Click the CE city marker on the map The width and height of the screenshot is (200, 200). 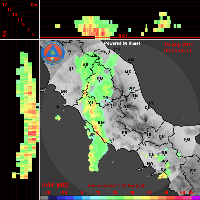click(151, 157)
